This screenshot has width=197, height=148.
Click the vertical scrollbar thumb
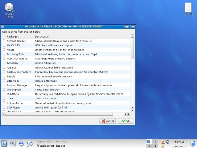[132, 48]
